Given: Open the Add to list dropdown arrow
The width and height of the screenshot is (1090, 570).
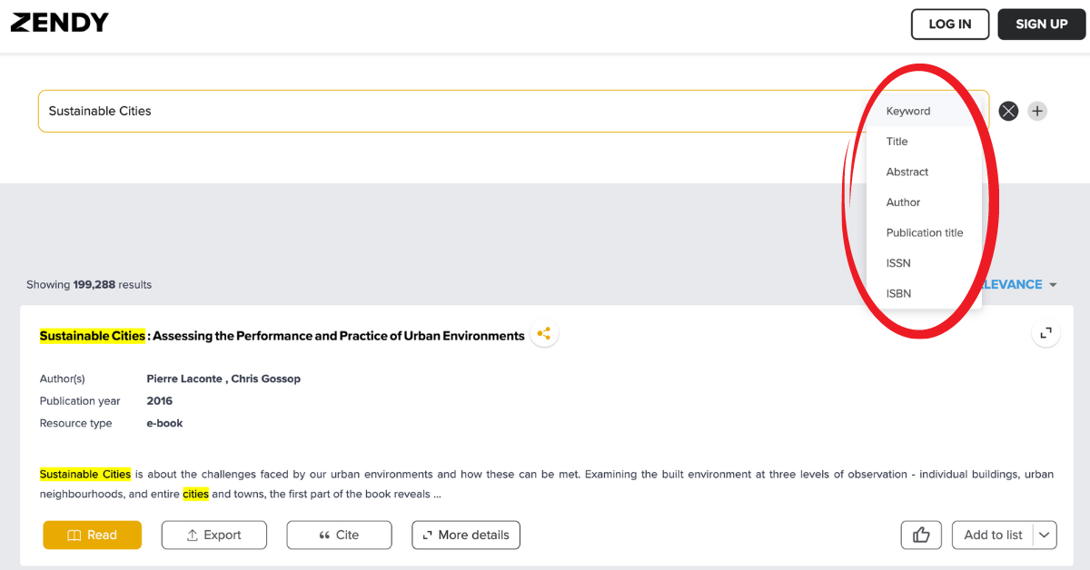Looking at the screenshot, I should [x=1045, y=536].
